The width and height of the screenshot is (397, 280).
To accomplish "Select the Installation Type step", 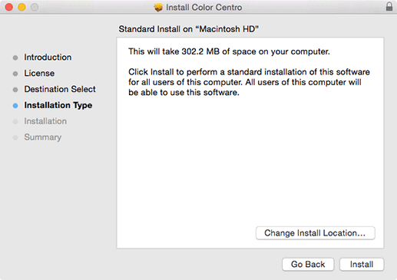I will pyautogui.click(x=58, y=105).
